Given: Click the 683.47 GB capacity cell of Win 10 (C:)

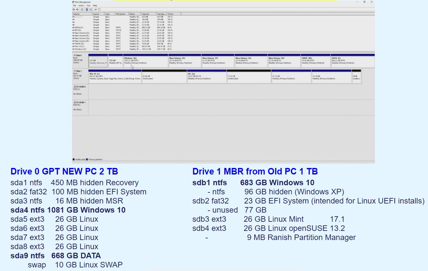Looking at the screenshot, I should pos(146,46).
